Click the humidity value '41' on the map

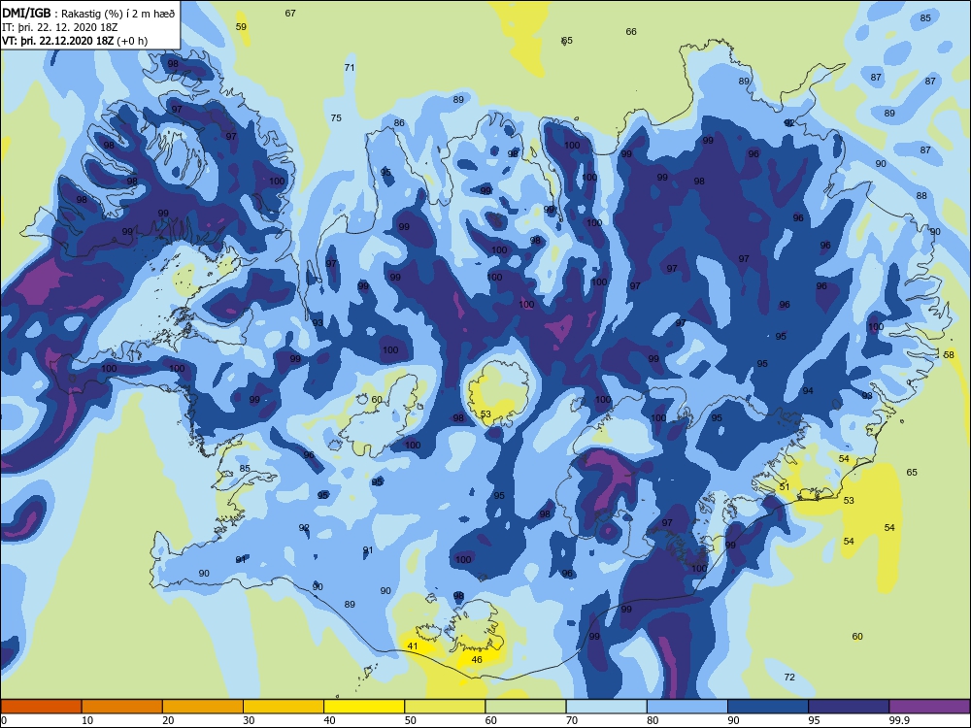(413, 646)
